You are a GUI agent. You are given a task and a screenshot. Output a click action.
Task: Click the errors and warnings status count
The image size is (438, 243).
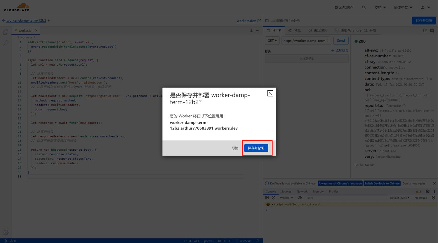[x=10, y=241]
